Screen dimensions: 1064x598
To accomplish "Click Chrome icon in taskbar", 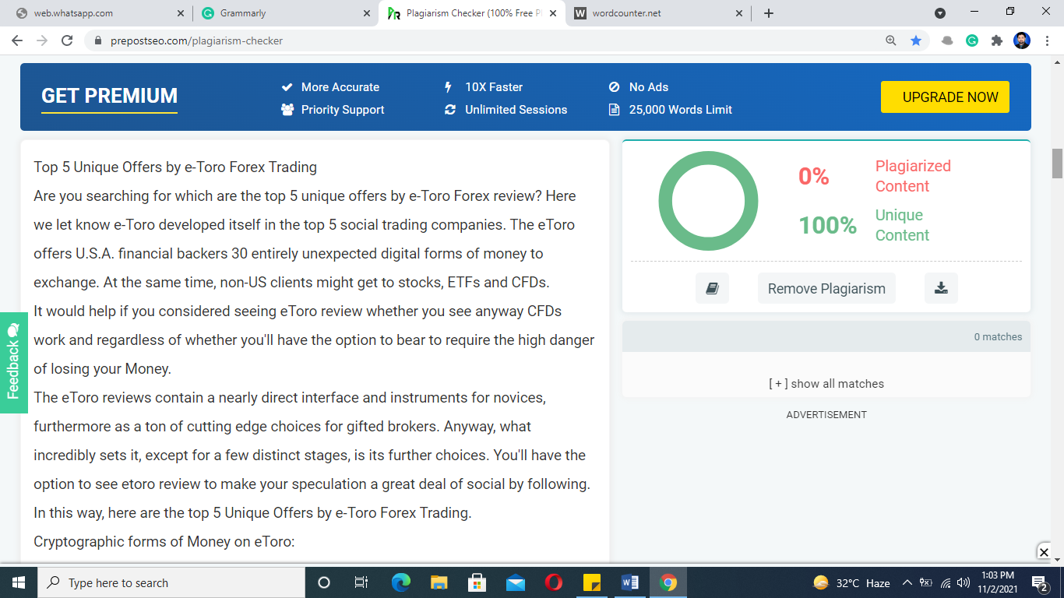I will [668, 582].
